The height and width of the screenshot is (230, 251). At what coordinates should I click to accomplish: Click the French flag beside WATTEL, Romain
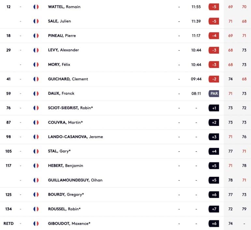pos(36,7)
